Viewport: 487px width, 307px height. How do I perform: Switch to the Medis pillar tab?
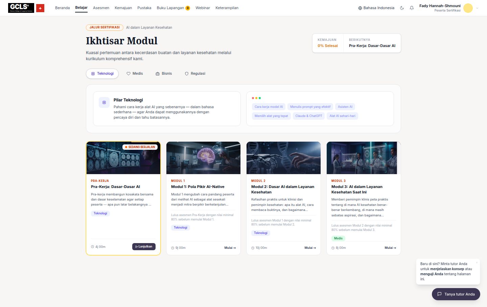point(135,74)
